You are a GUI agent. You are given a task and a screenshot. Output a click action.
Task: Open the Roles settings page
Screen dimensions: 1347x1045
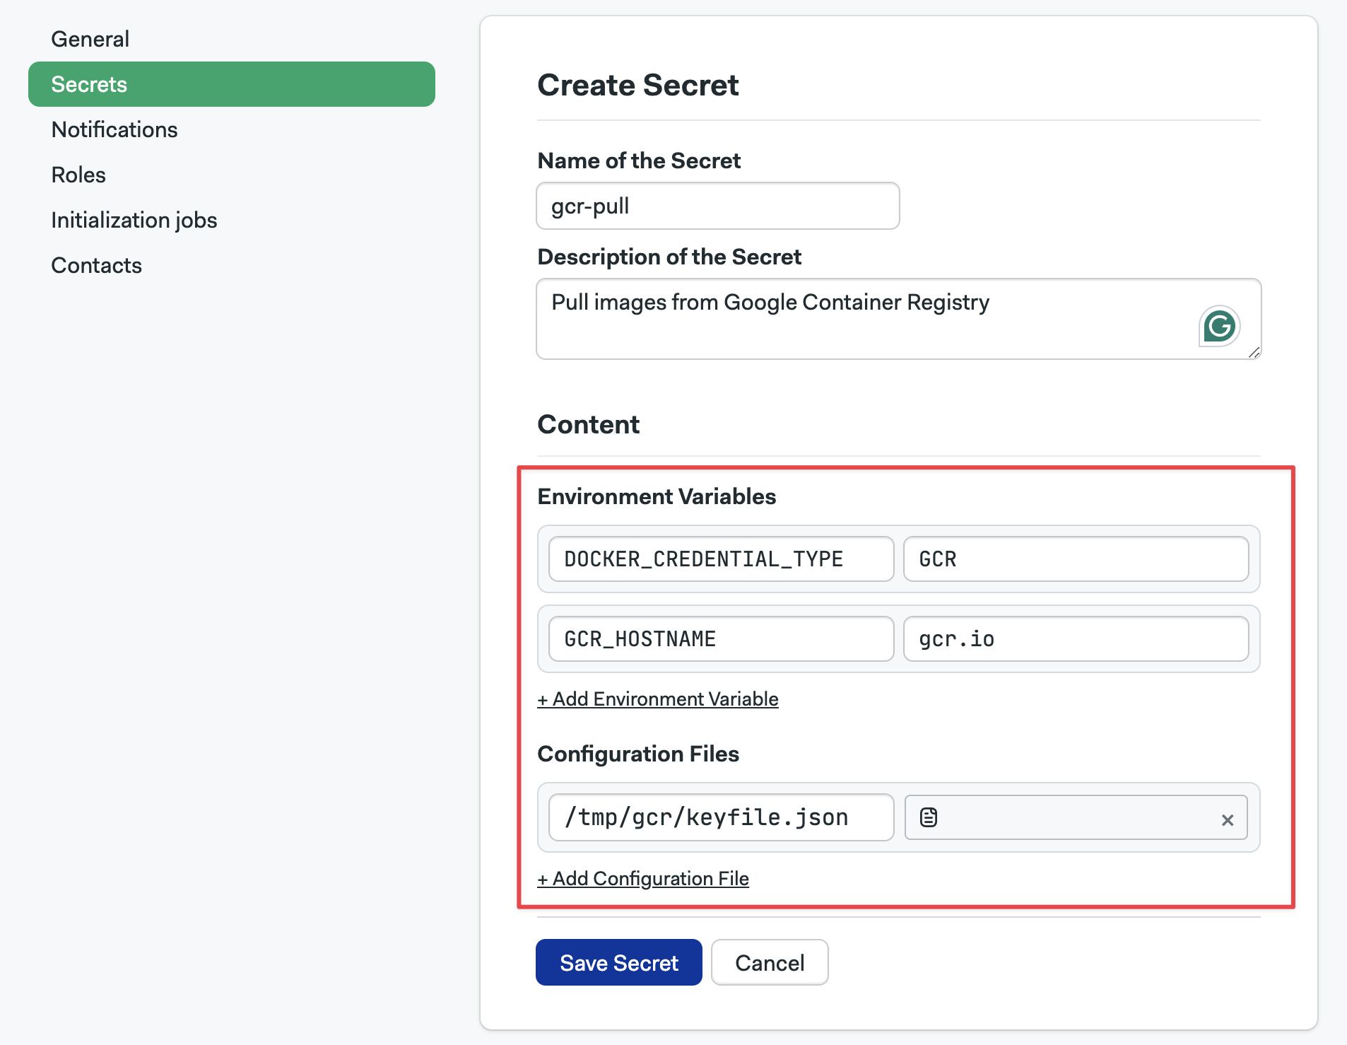78,175
